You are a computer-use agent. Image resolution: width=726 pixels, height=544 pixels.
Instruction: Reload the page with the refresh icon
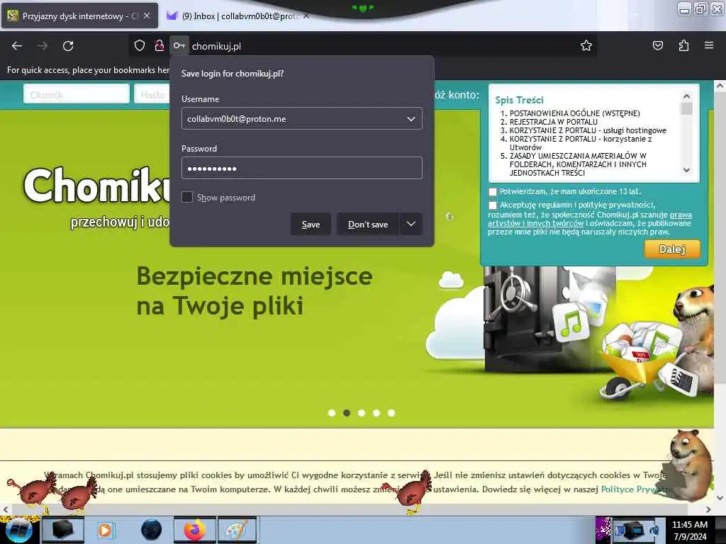[68, 46]
